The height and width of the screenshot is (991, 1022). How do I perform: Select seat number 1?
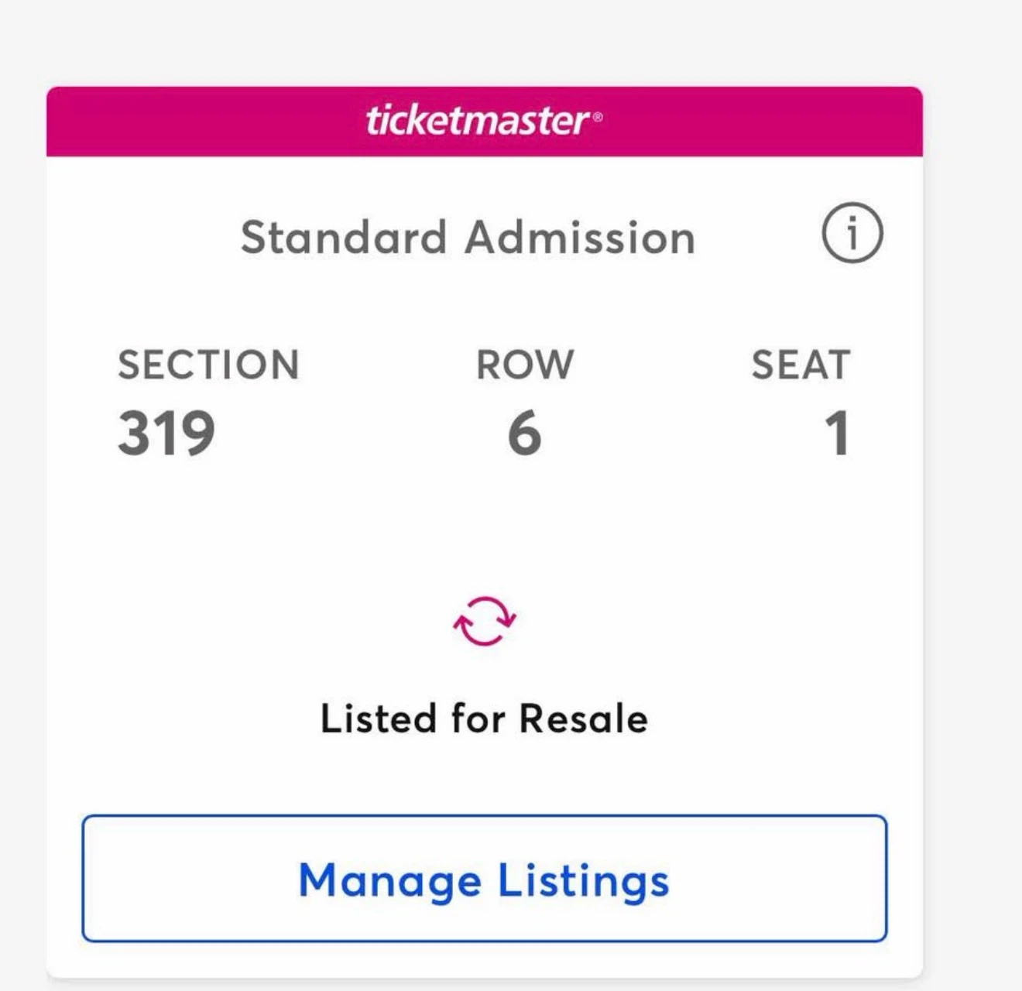click(837, 433)
